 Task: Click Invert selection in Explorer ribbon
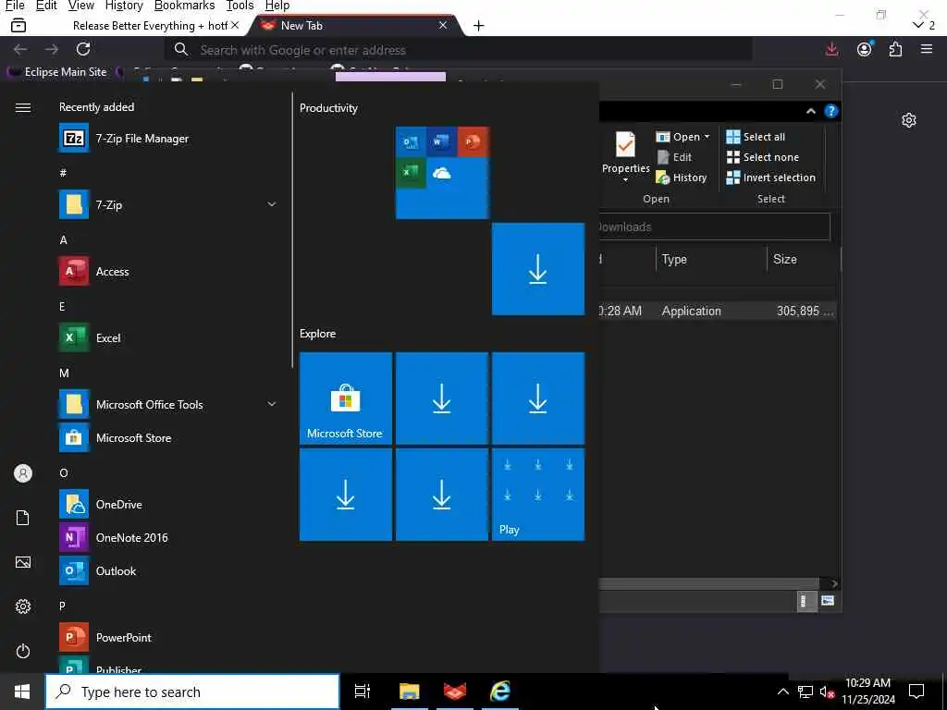click(770, 177)
